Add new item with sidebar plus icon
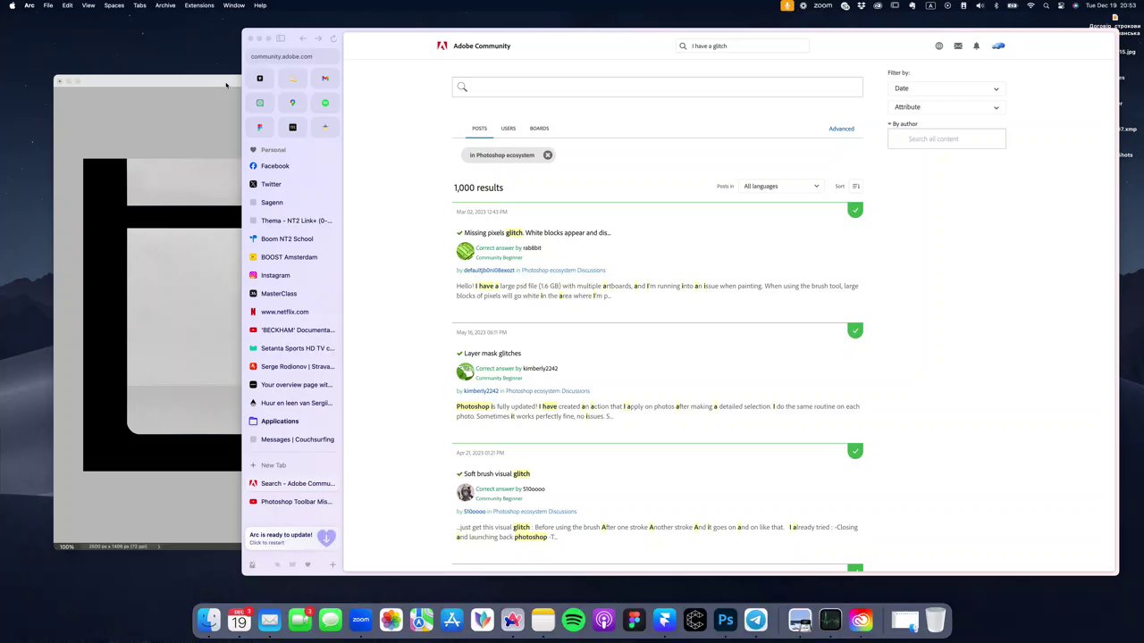The width and height of the screenshot is (1144, 643). [332, 564]
